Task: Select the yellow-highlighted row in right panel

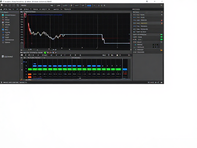Action: pyautogui.click(x=148, y=23)
